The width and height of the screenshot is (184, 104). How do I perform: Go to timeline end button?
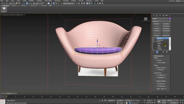click(155, 101)
